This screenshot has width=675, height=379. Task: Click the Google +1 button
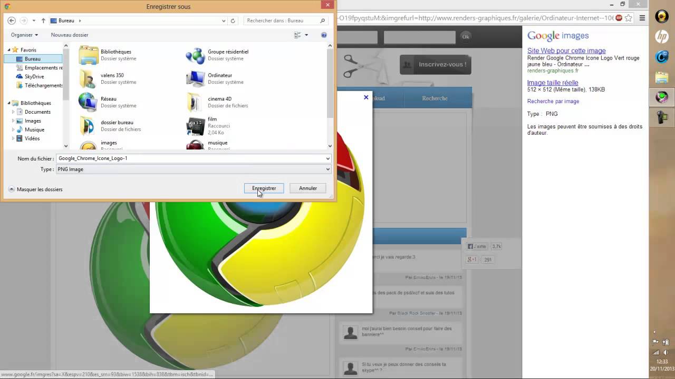(472, 260)
